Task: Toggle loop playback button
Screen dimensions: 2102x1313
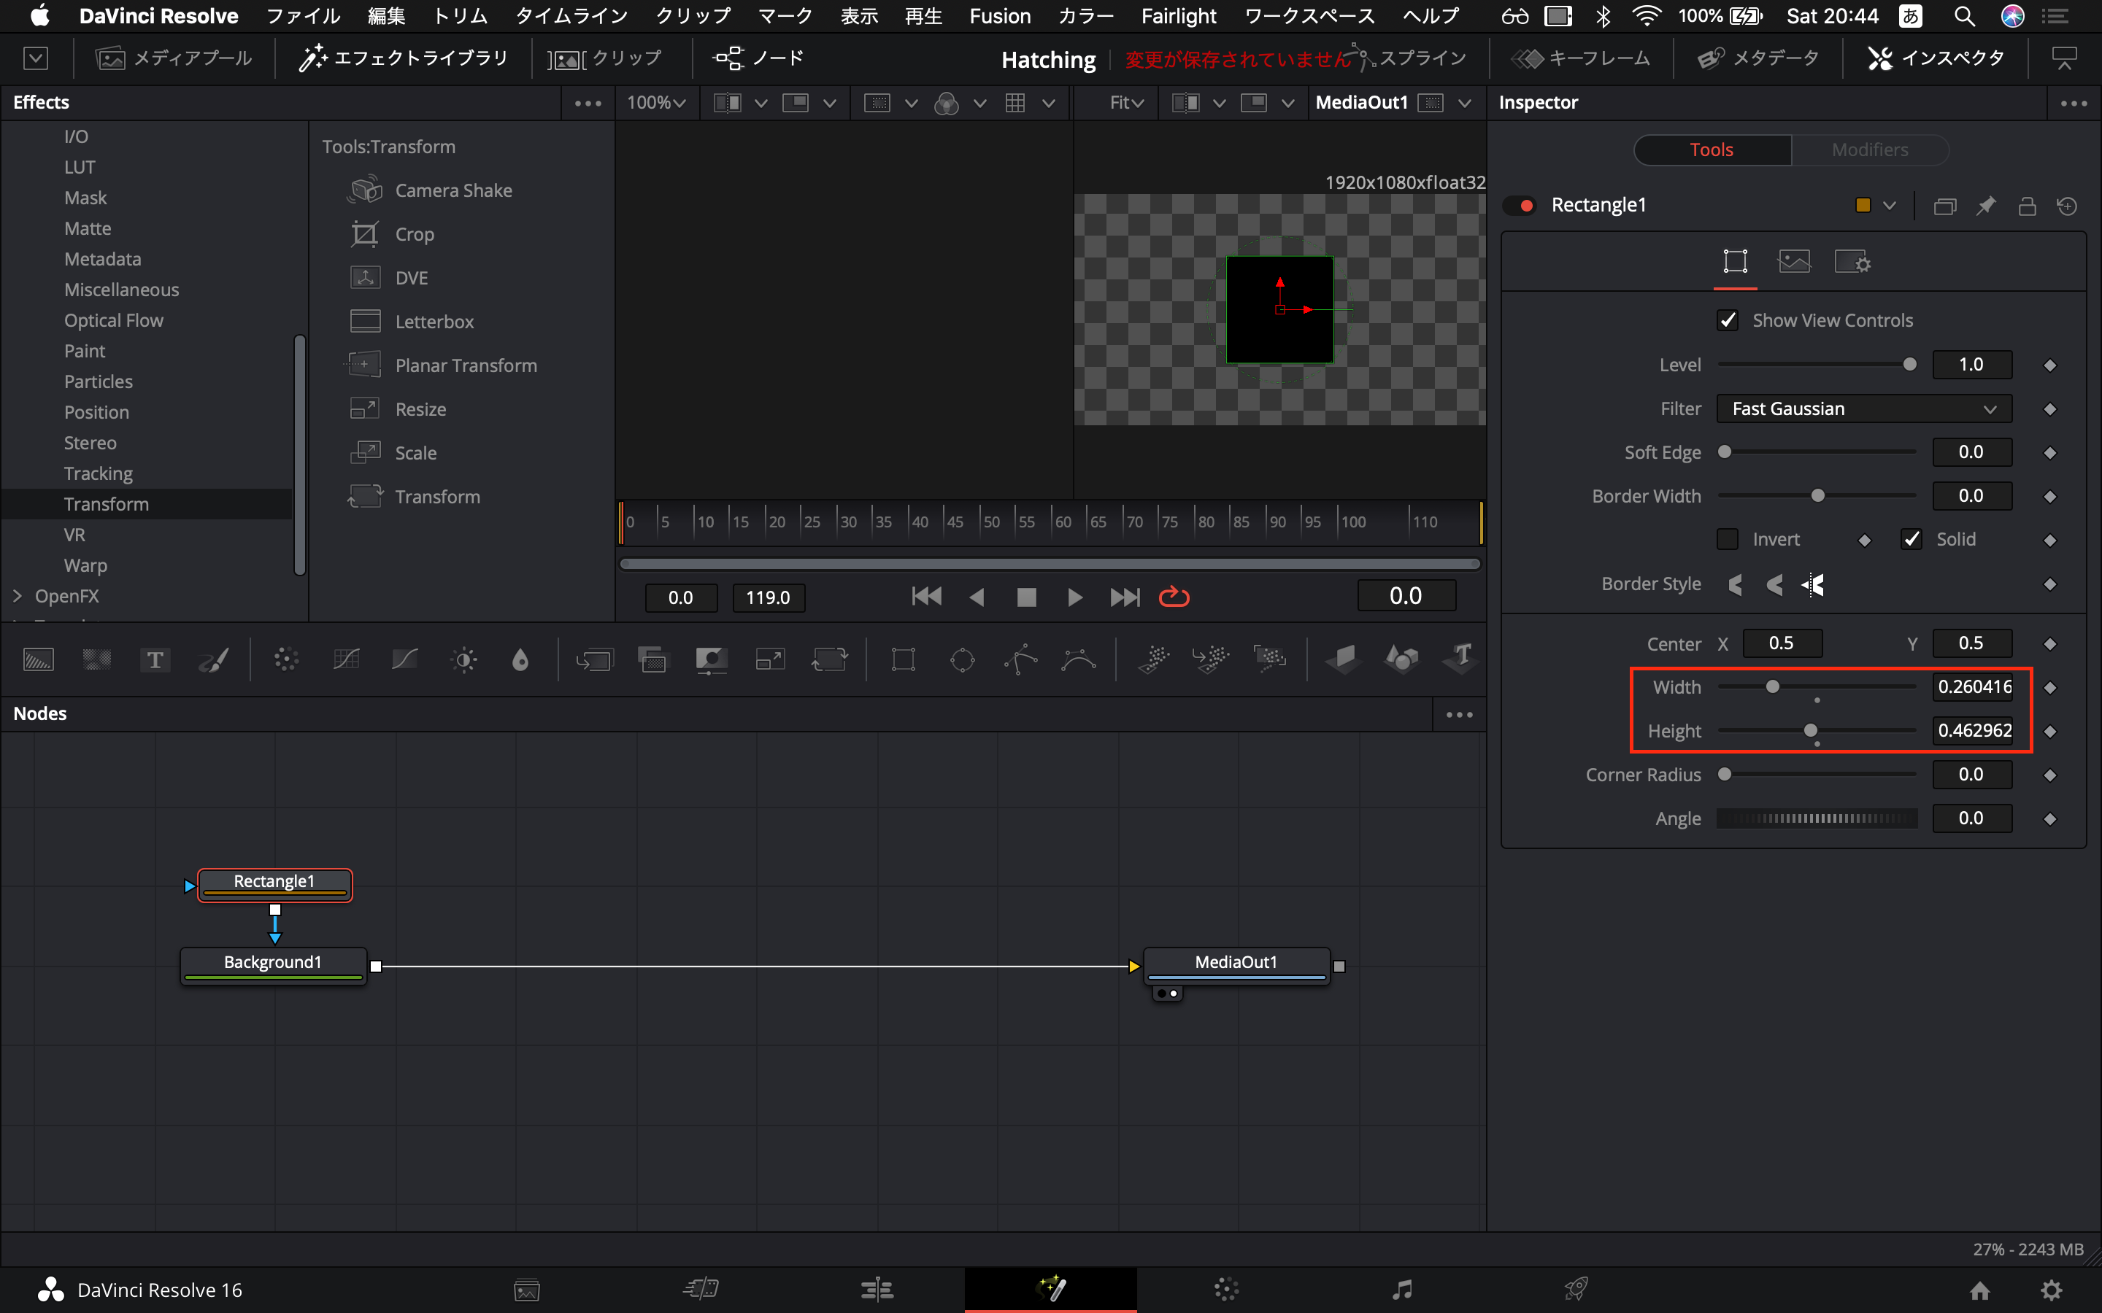Action: coord(1174,597)
